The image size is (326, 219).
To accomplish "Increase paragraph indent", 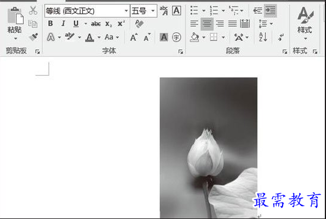I will (x=270, y=10).
